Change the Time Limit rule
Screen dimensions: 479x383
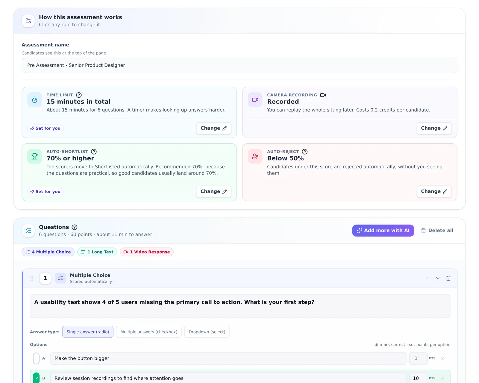click(x=213, y=128)
